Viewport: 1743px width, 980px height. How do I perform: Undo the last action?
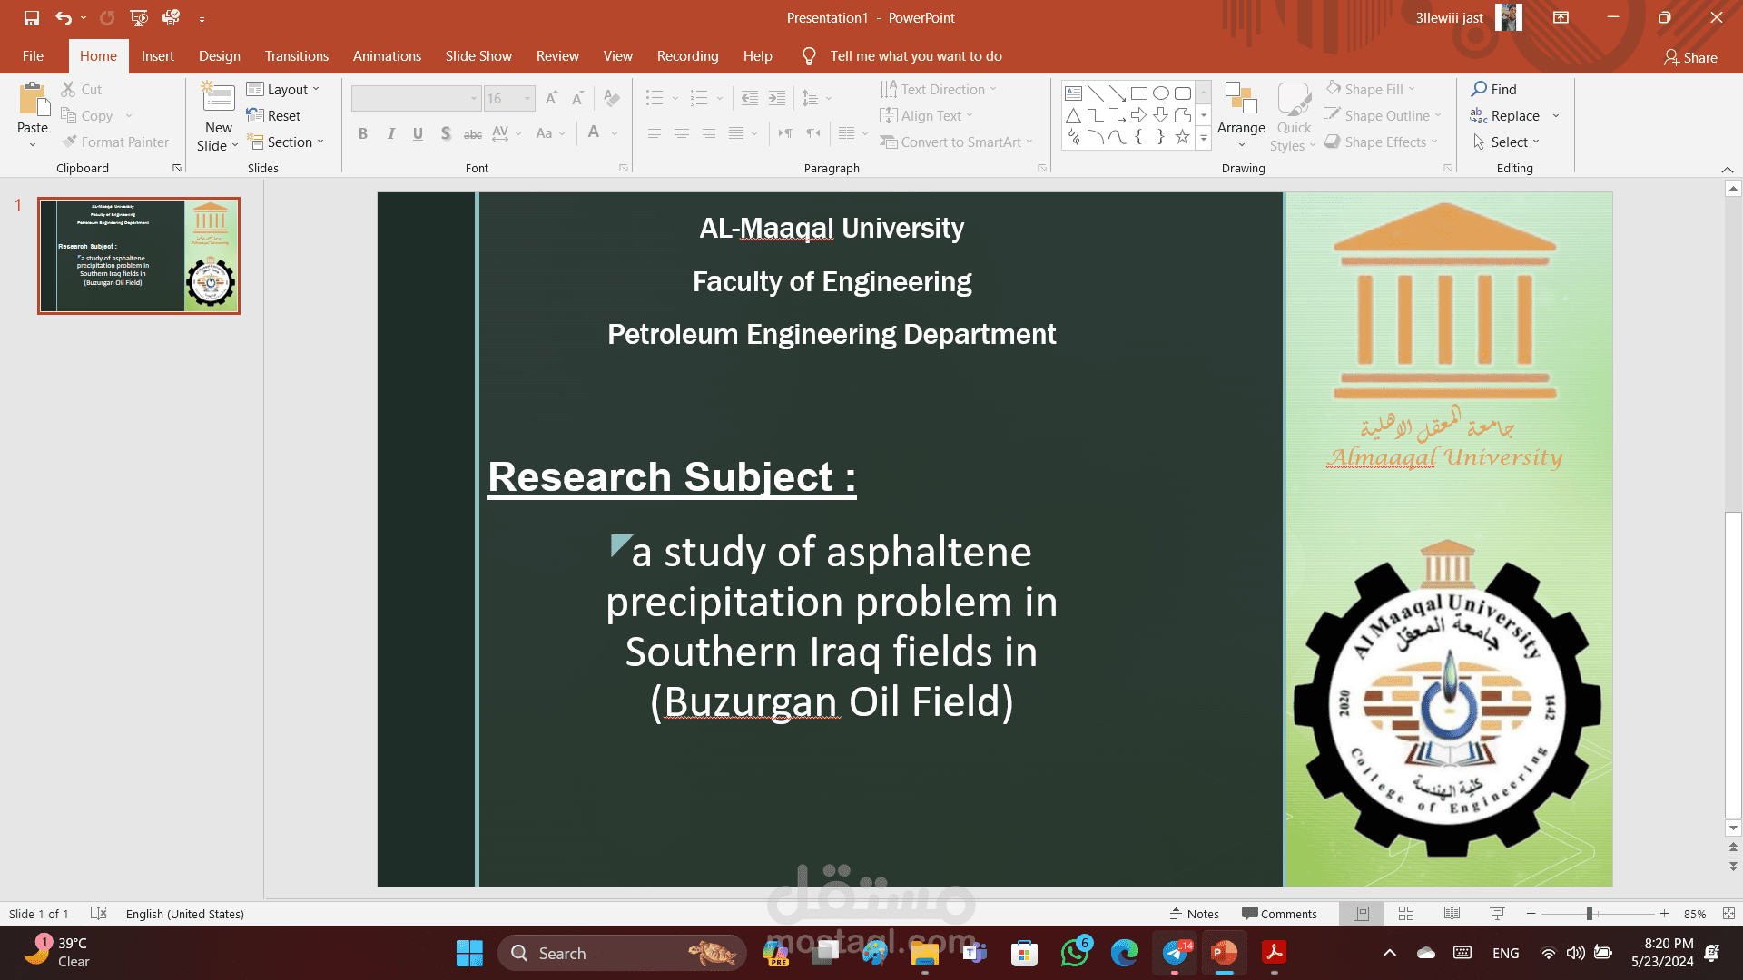63,17
